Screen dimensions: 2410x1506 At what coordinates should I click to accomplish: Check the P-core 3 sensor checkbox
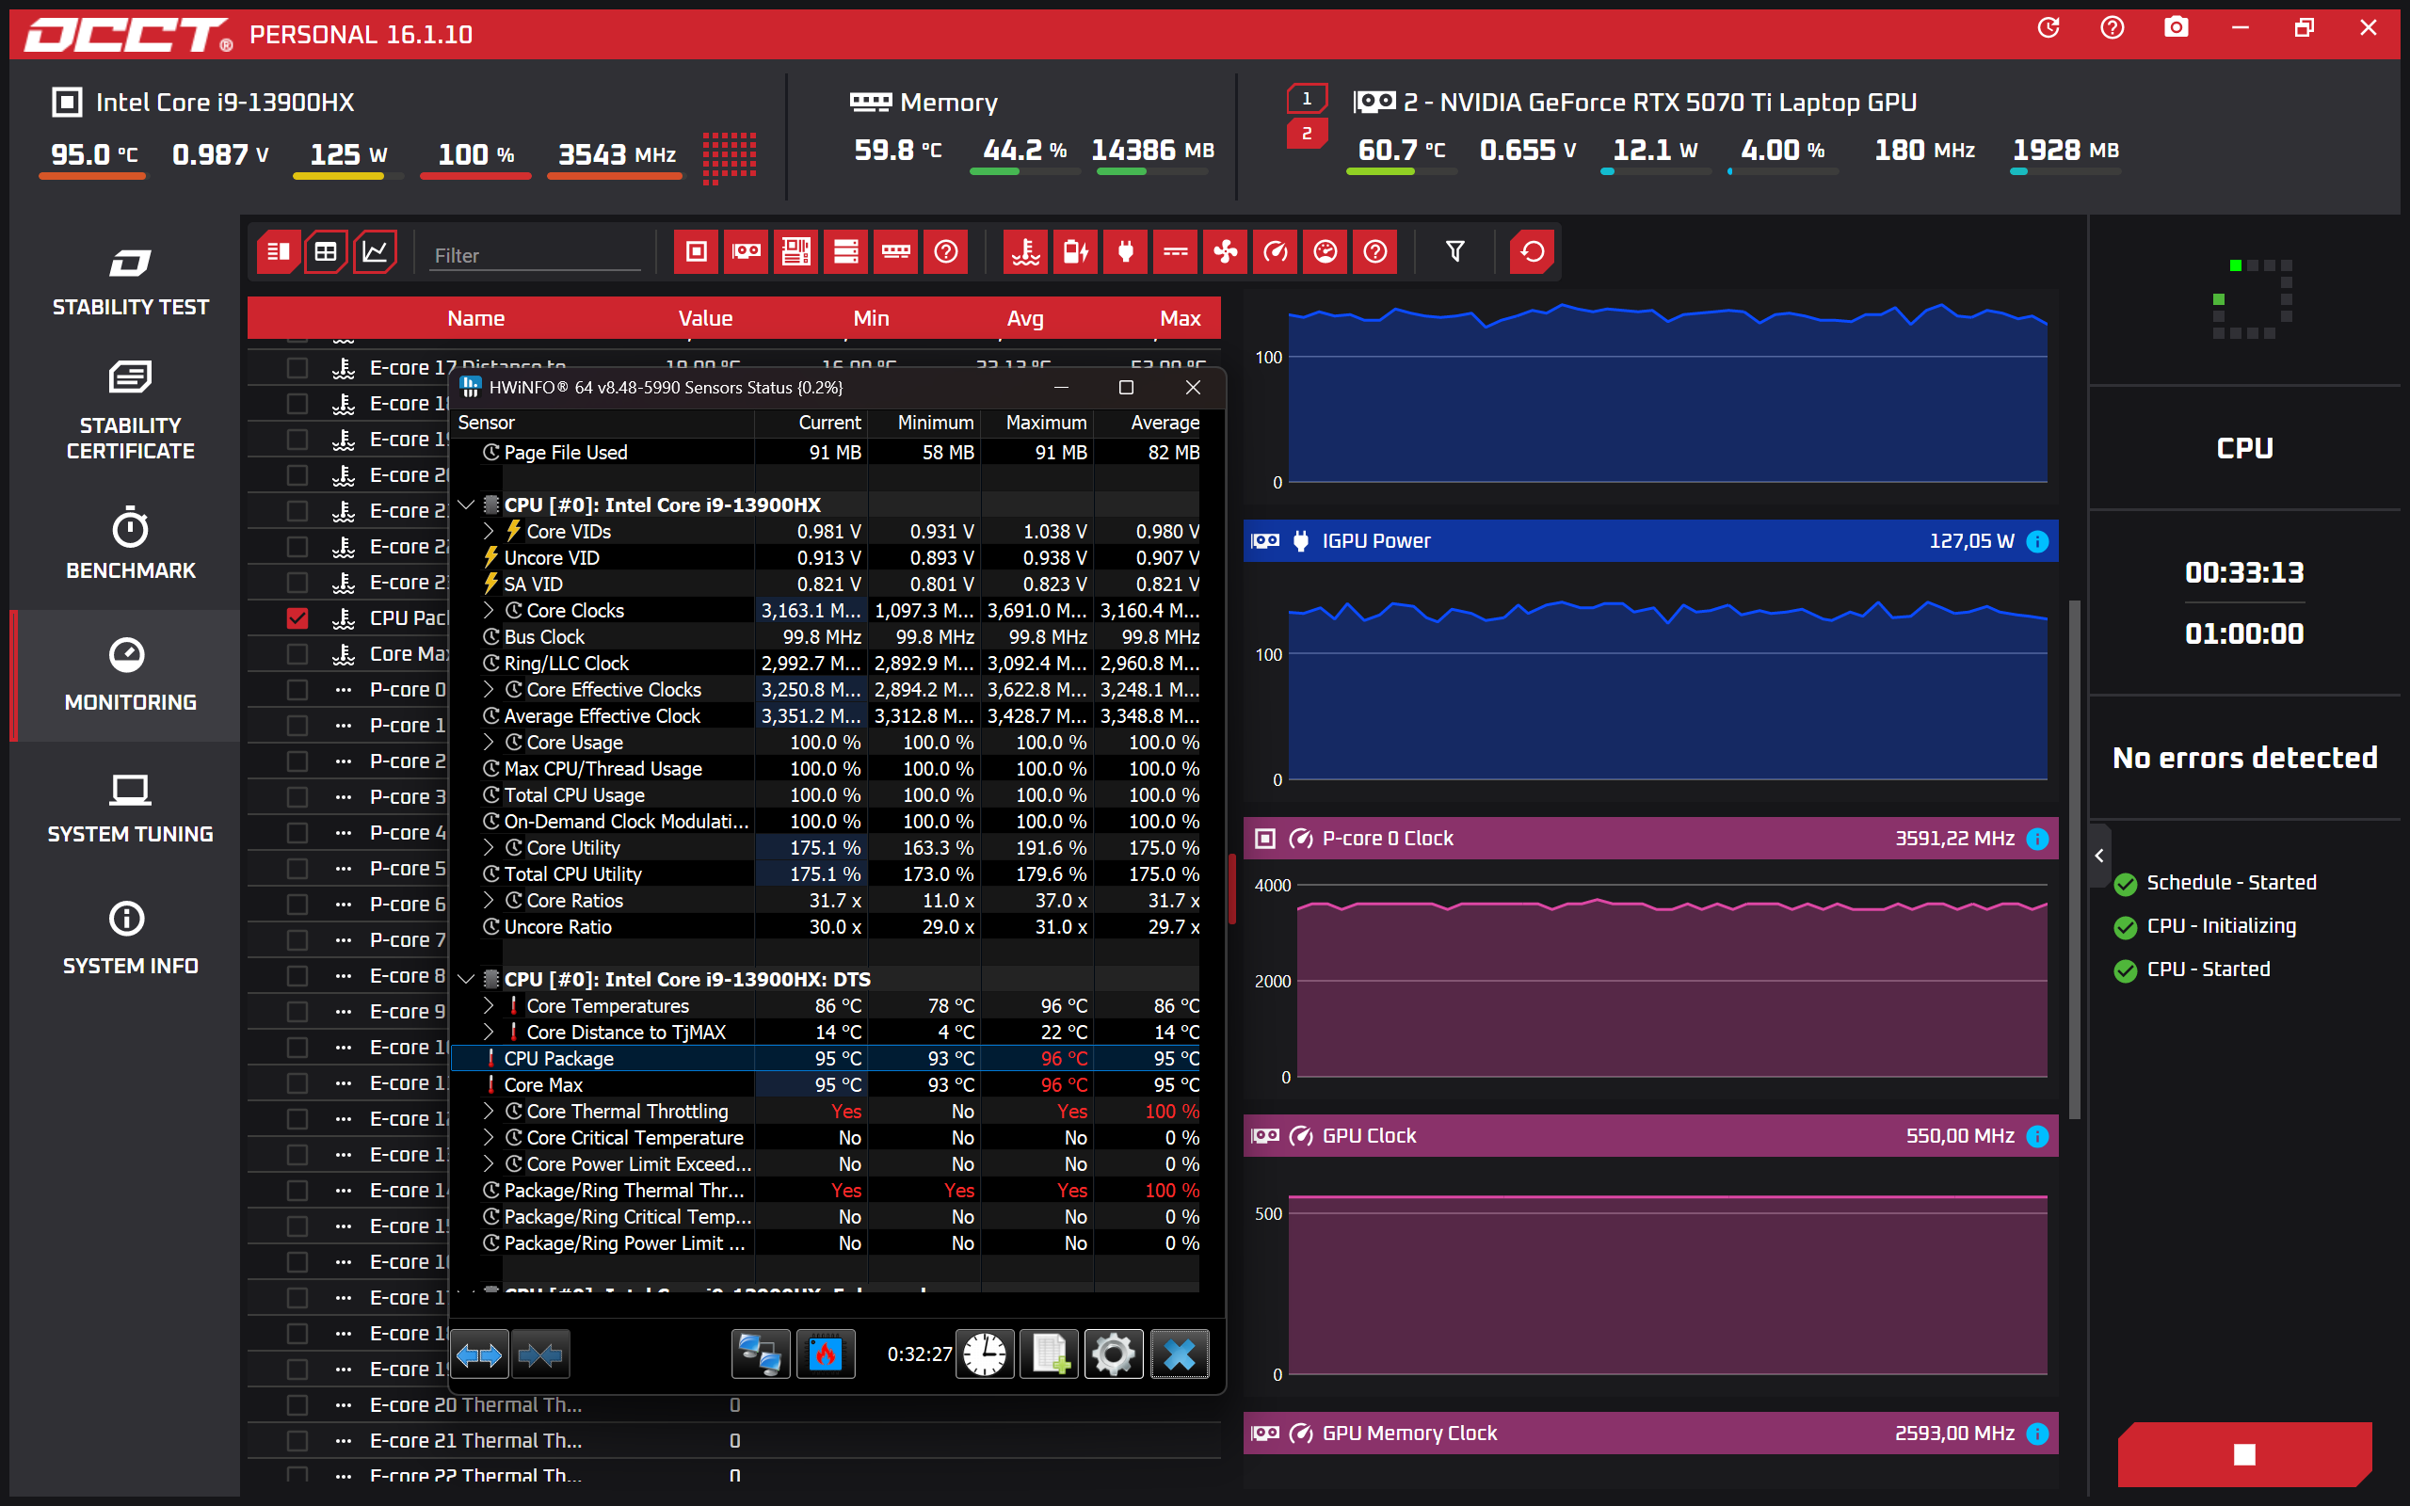pos(297,797)
